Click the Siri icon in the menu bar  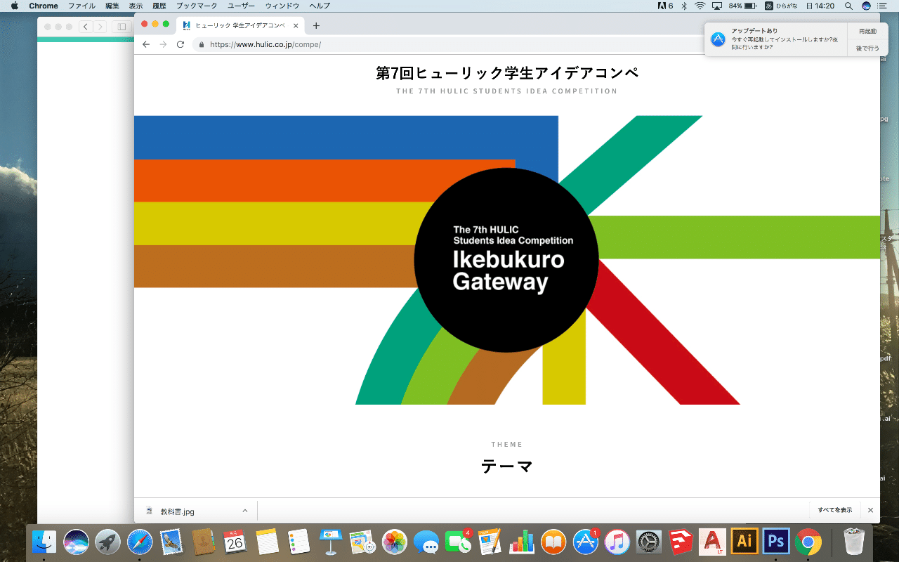coord(867,6)
